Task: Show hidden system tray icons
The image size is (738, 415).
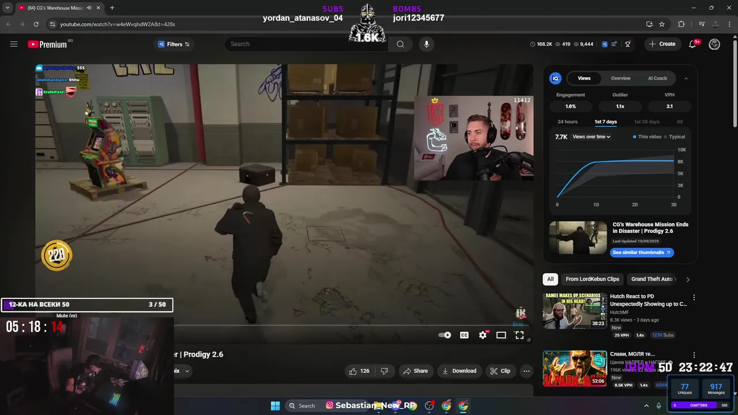Action: 646,406
